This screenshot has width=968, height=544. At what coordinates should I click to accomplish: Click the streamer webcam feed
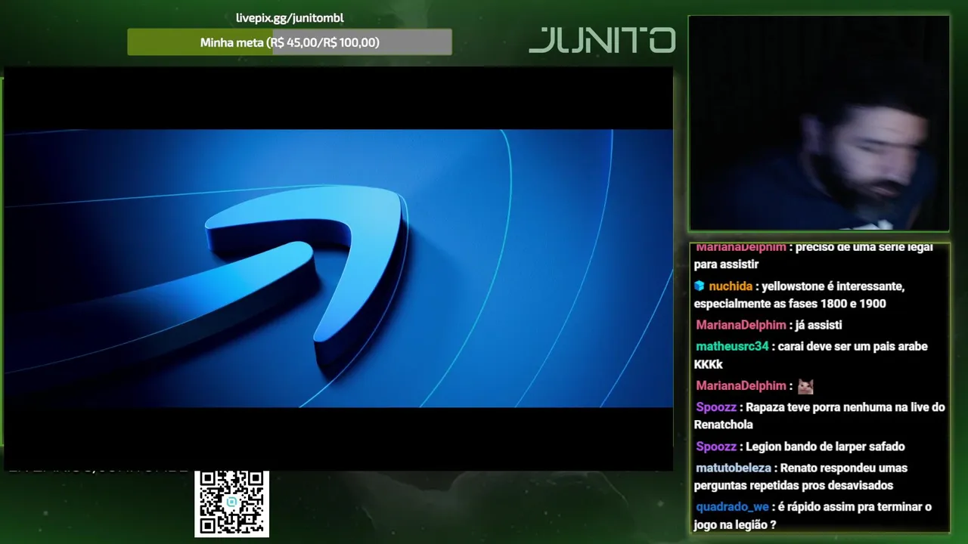pyautogui.click(x=819, y=123)
